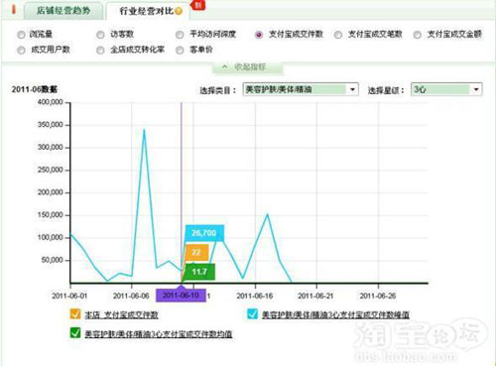496x366 pixels.
Task: Open the 选择类目 category dropdown
Action: pyautogui.click(x=301, y=89)
